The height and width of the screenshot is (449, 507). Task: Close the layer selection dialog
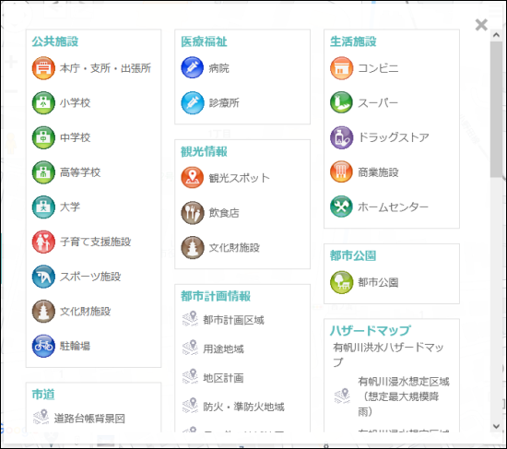coord(481,25)
